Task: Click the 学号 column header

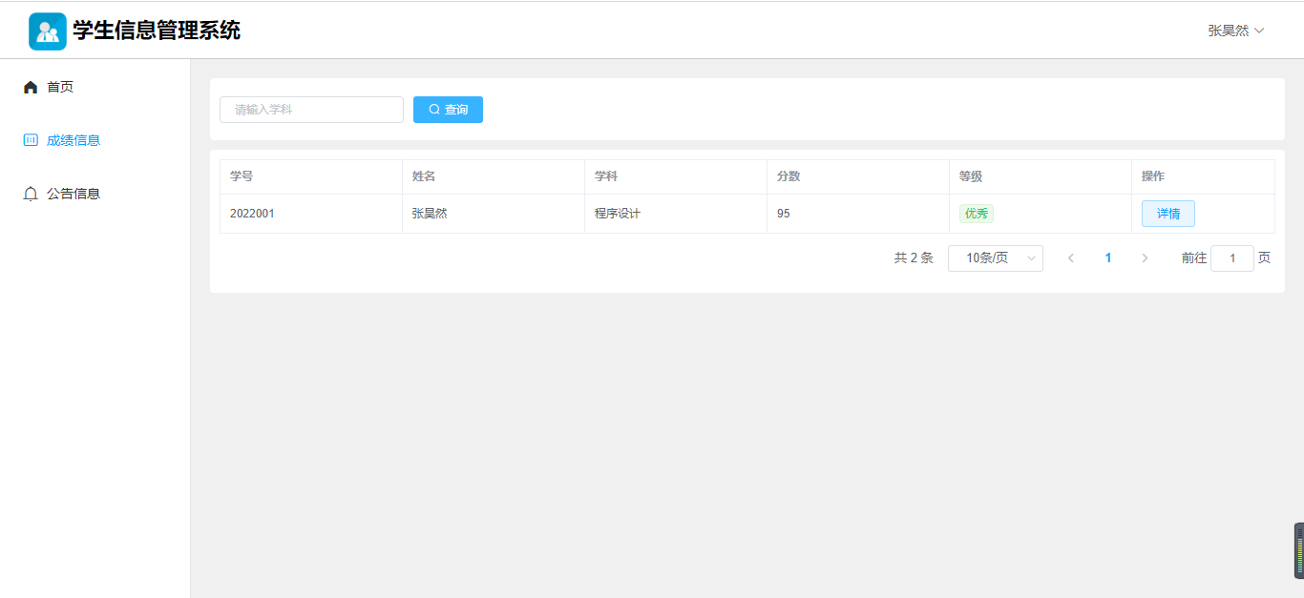Action: [242, 176]
